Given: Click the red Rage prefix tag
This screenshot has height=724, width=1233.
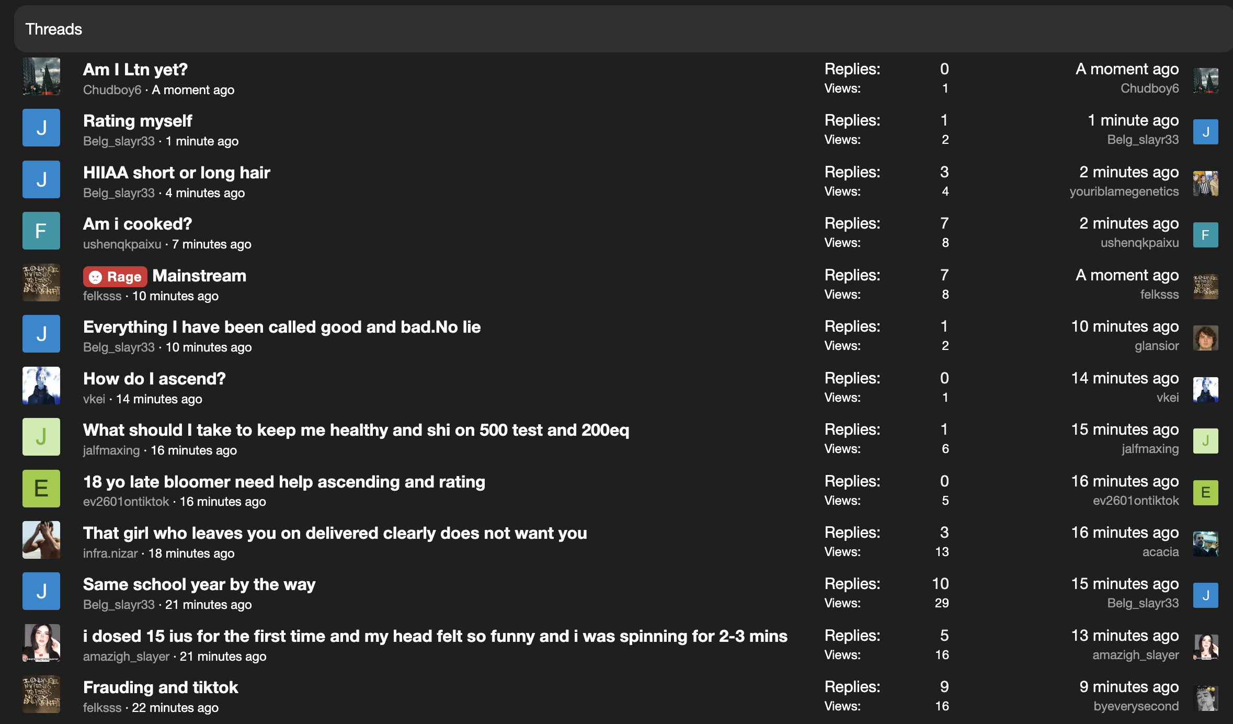Looking at the screenshot, I should [115, 277].
